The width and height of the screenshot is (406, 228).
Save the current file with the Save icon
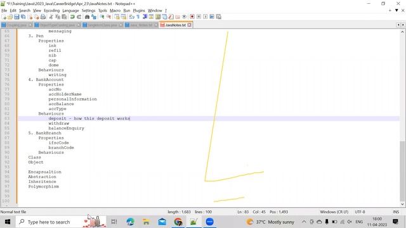tap(16, 17)
